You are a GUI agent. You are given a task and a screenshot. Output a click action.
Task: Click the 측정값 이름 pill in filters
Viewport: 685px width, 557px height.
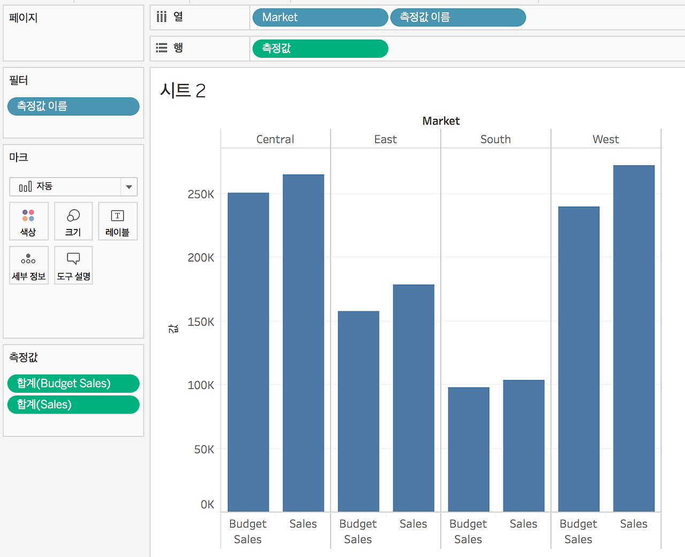coord(73,106)
